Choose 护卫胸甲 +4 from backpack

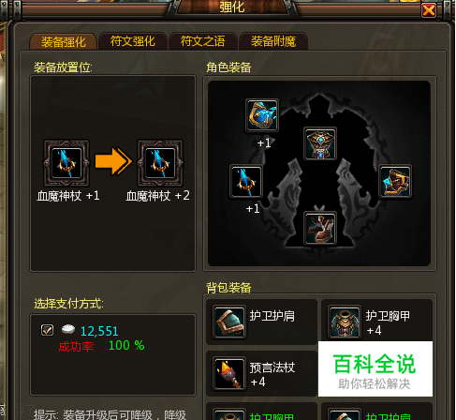click(x=376, y=322)
